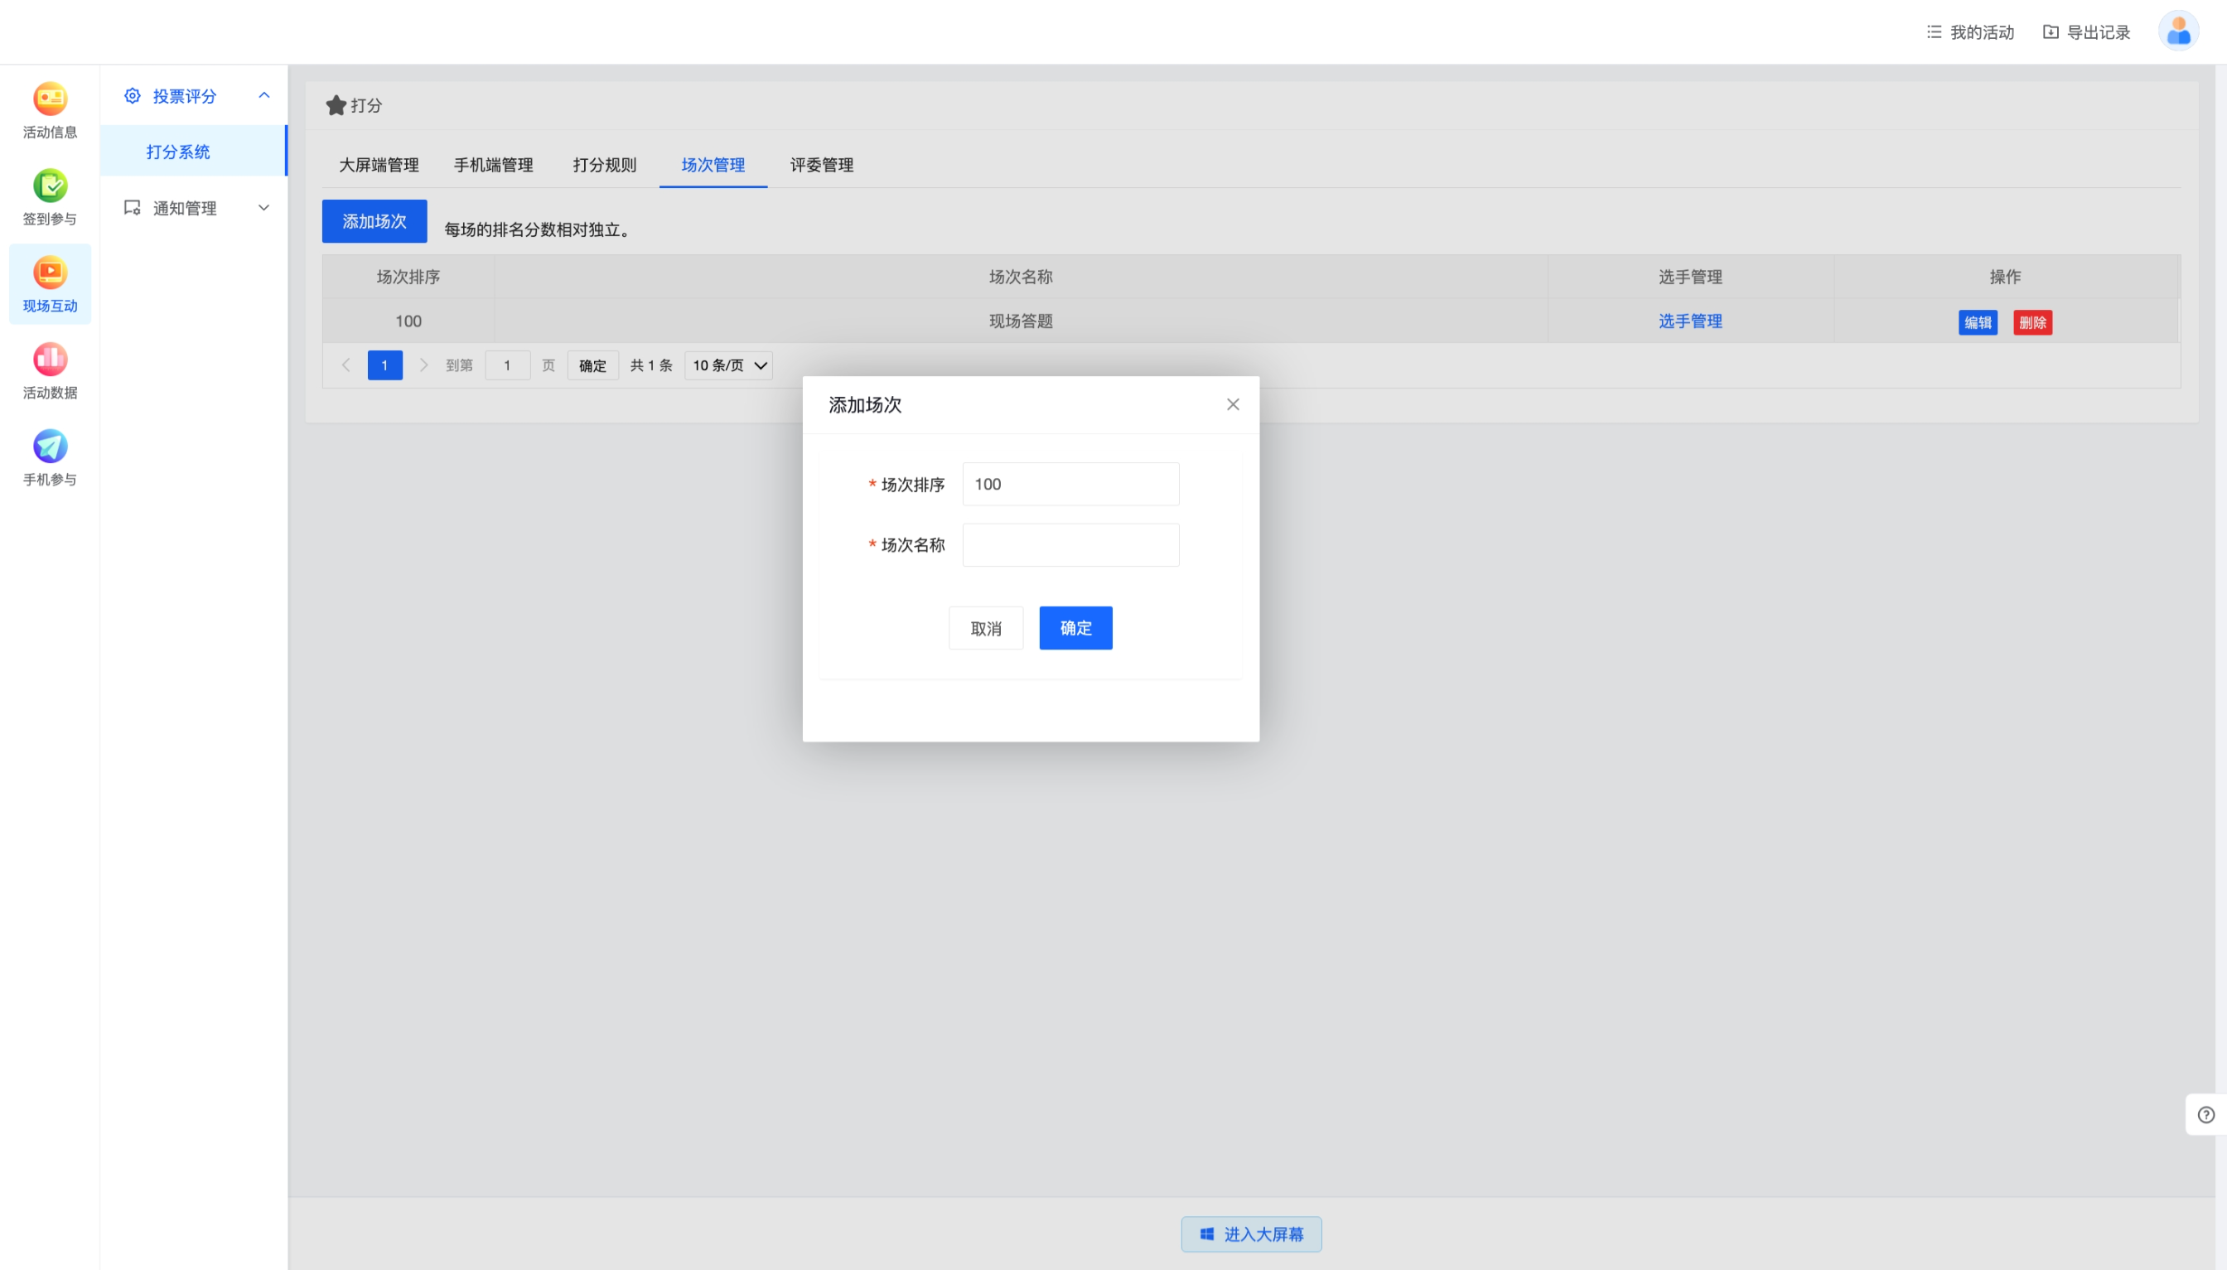Open the 手机参与 sidebar icon
The image size is (2227, 1270).
tap(50, 446)
